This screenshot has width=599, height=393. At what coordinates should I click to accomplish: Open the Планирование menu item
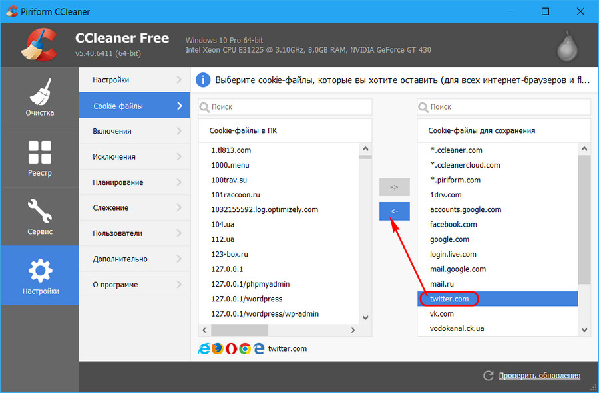(x=135, y=182)
